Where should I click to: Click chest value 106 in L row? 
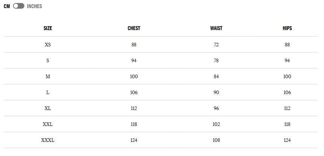(134, 93)
